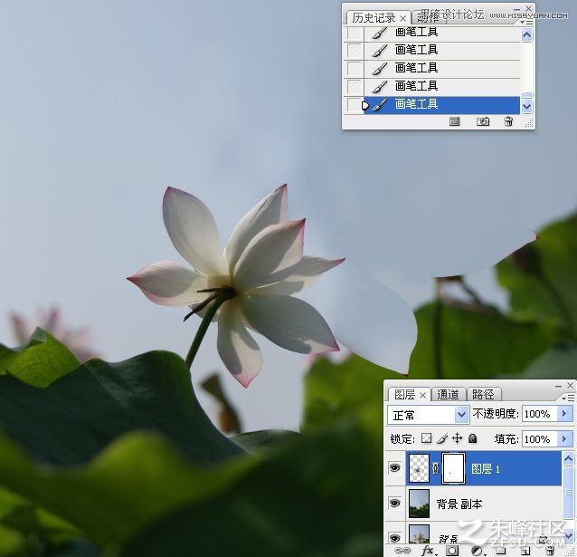Select the 图层 1 layer name
Image resolution: width=577 pixels, height=557 pixels.
pos(485,469)
